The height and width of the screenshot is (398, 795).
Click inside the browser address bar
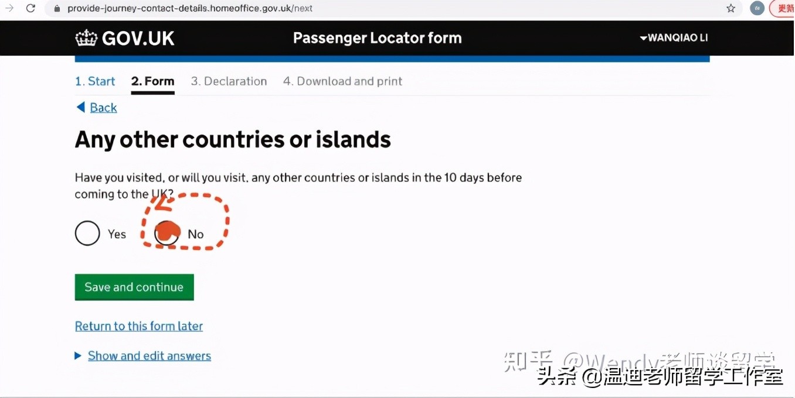[x=235, y=8]
